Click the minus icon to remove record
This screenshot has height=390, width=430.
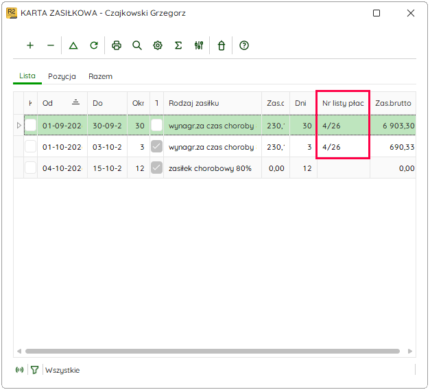51,45
